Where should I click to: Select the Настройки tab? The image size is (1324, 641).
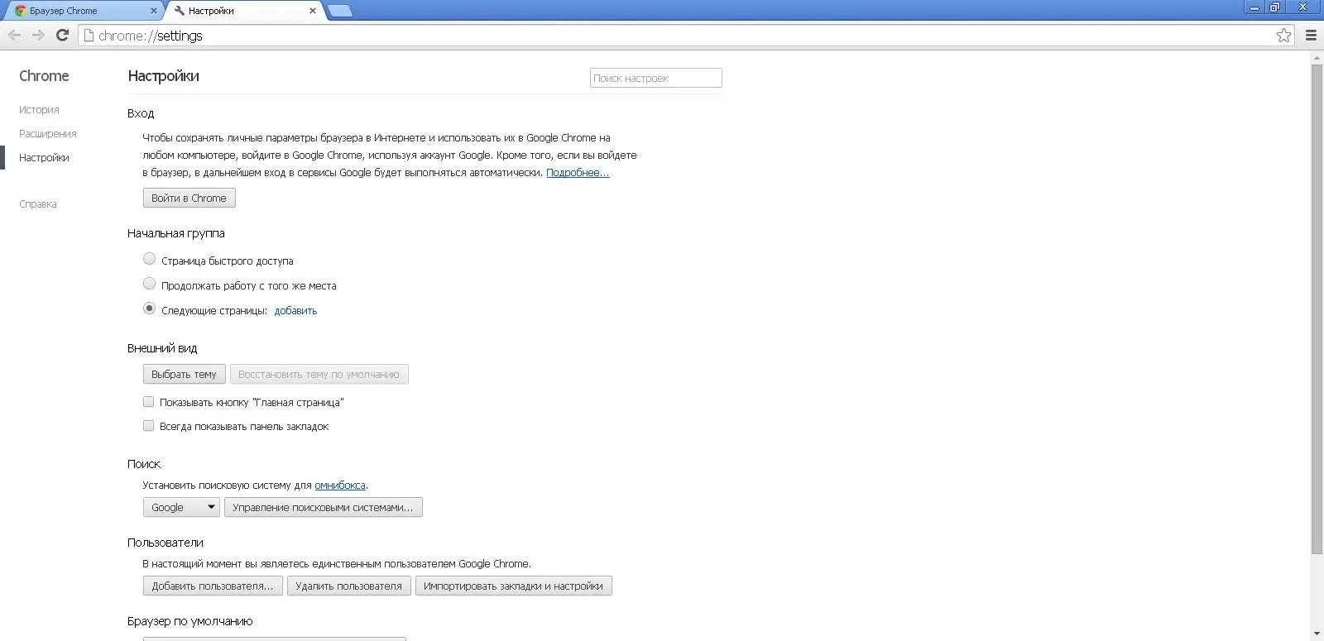244,11
